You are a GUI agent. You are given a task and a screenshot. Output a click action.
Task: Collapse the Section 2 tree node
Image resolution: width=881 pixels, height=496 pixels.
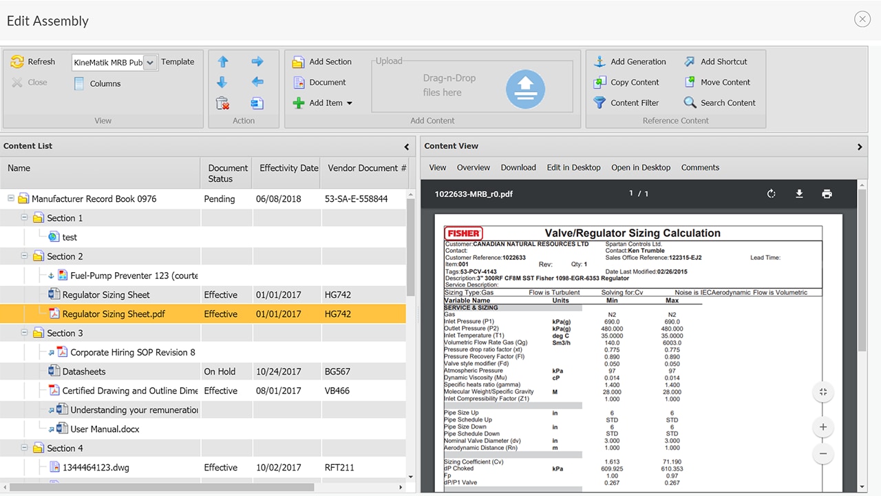pyautogui.click(x=25, y=256)
